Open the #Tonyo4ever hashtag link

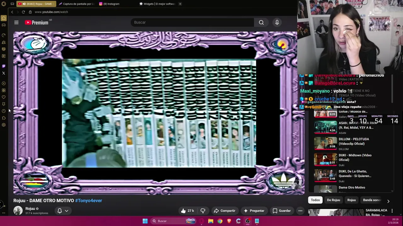tap(88, 201)
